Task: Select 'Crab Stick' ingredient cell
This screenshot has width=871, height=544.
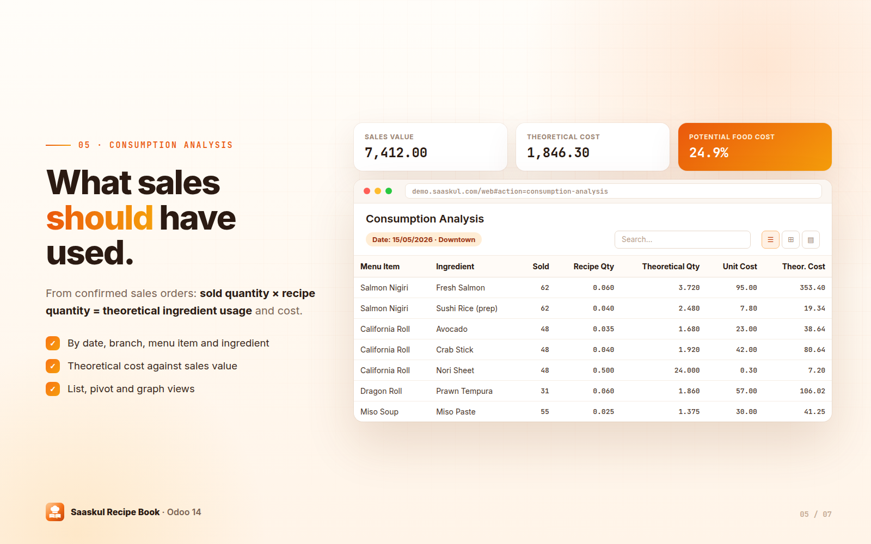Action: pyautogui.click(x=455, y=350)
